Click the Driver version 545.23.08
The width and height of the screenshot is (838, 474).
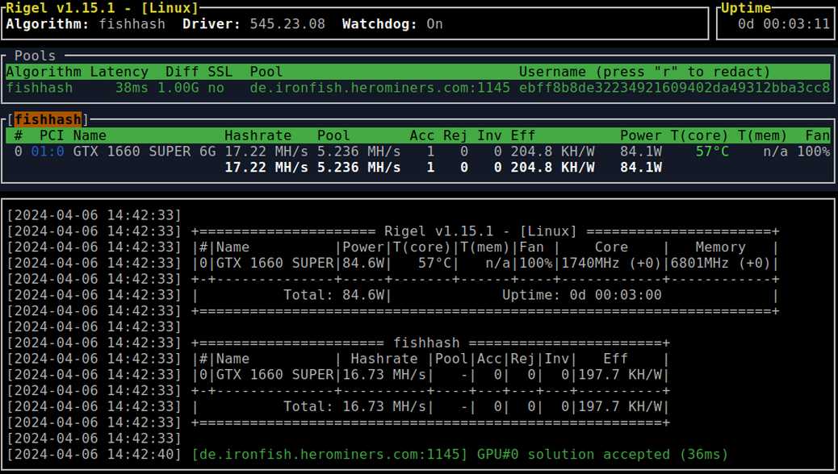tap(287, 24)
